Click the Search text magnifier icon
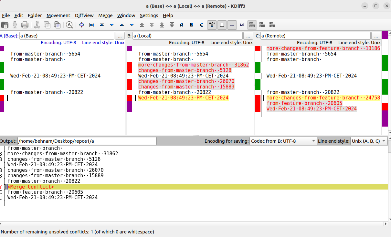 [x=69, y=25]
